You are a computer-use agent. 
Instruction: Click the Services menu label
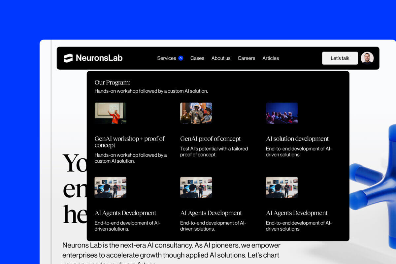pyautogui.click(x=166, y=58)
